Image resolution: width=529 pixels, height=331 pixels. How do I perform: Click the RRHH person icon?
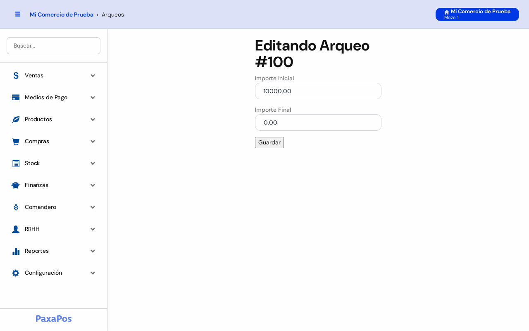16,229
